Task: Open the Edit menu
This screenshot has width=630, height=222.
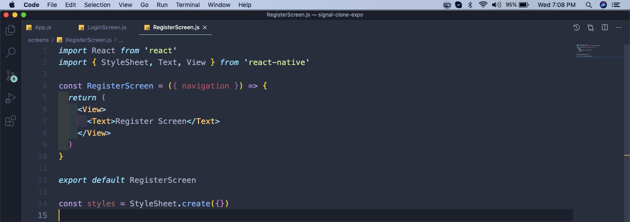Action: pyautogui.click(x=70, y=5)
